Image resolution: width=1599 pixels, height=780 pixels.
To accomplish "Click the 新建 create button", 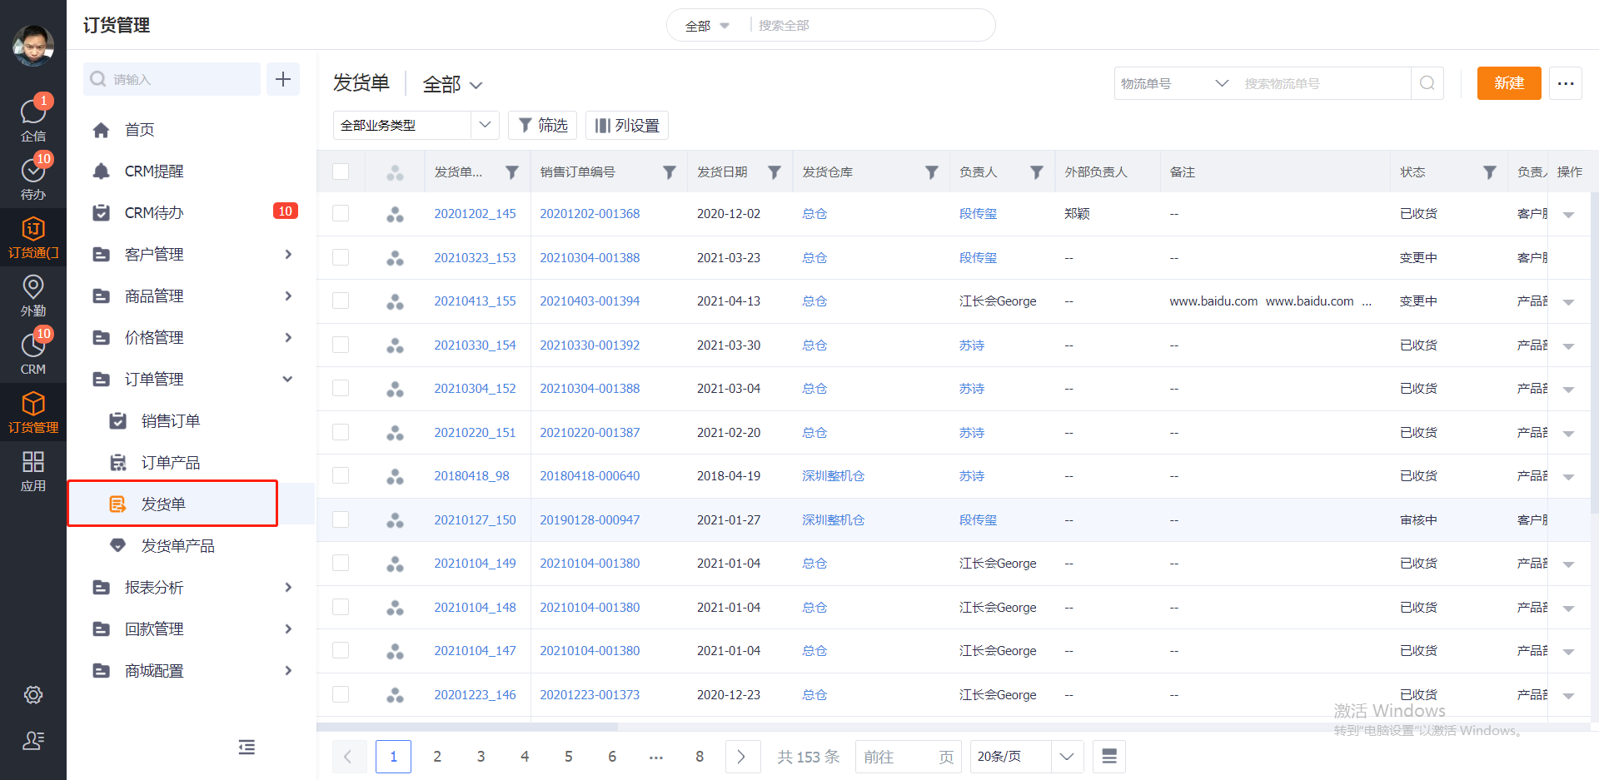I will click(x=1509, y=83).
